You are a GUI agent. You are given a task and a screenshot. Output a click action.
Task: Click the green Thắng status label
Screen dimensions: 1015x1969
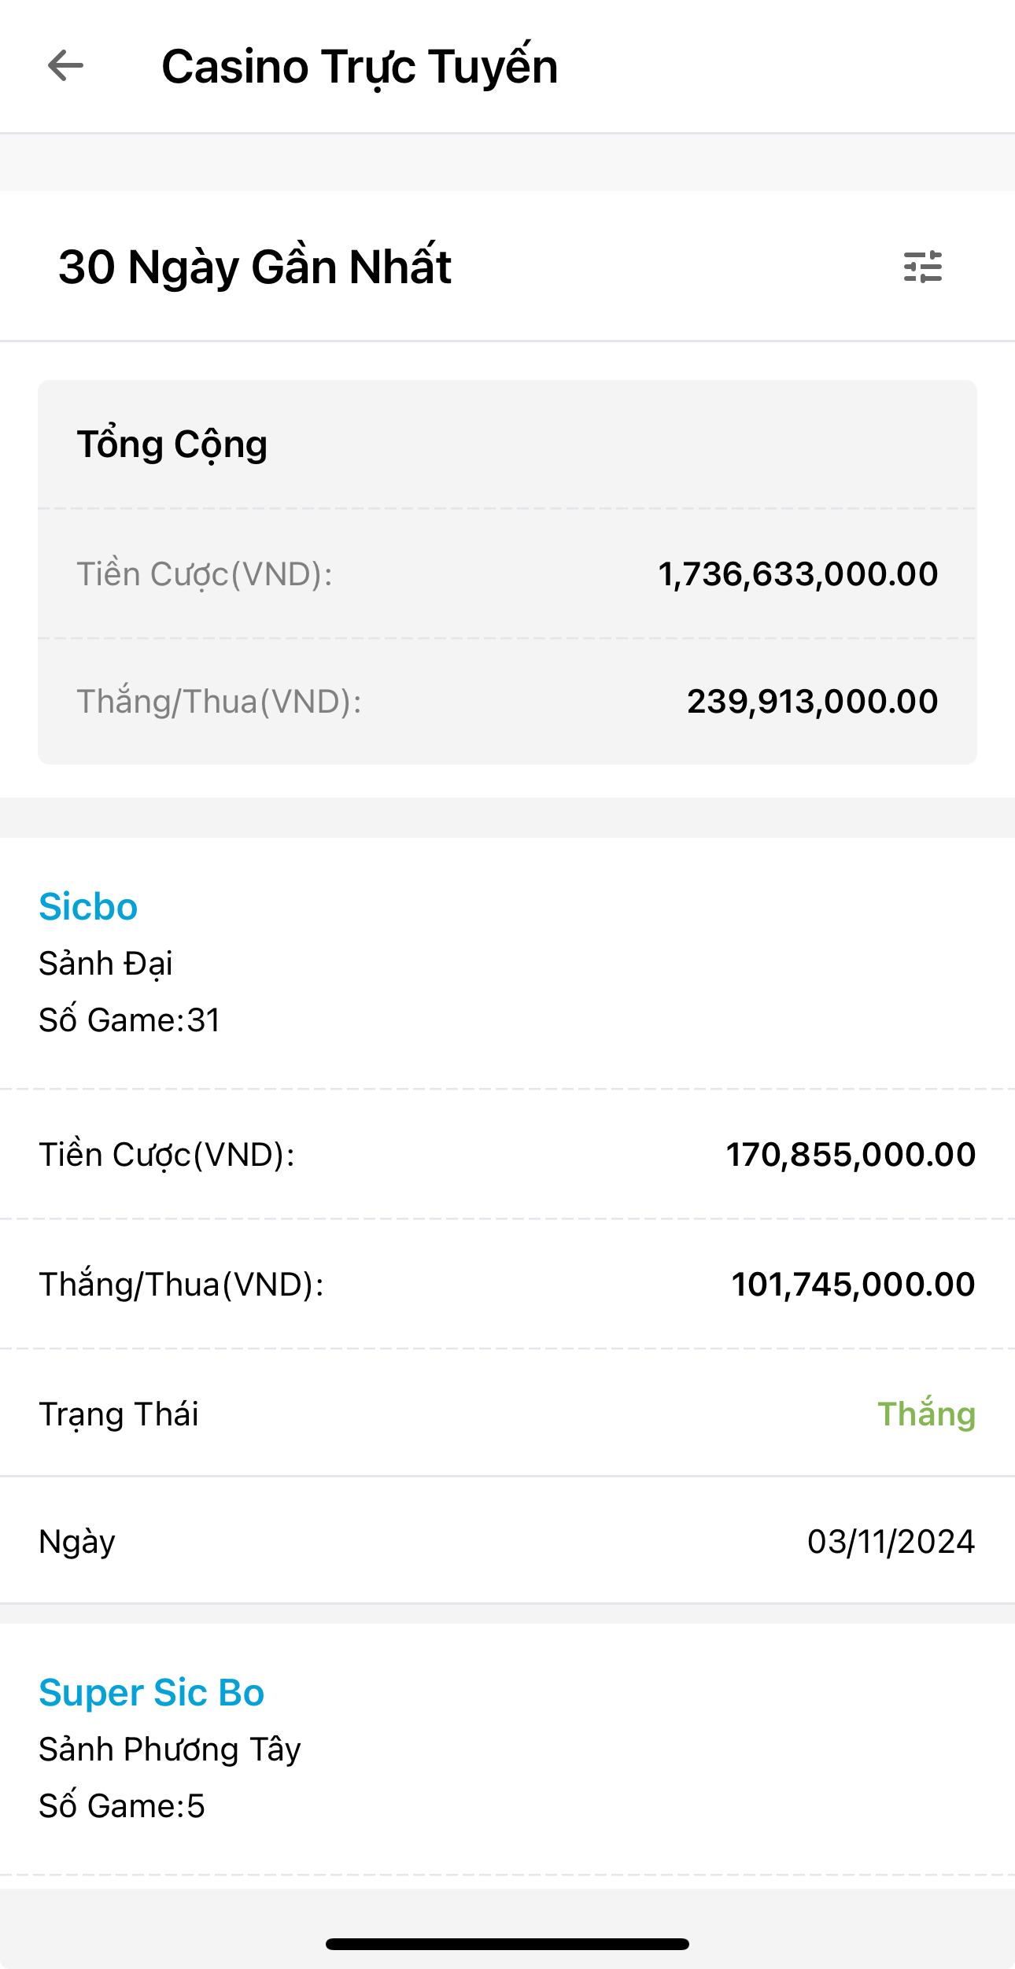click(926, 1414)
